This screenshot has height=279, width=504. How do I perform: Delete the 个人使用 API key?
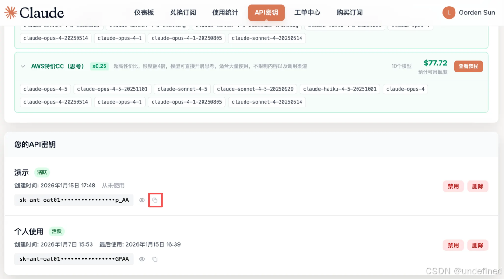[x=478, y=245]
